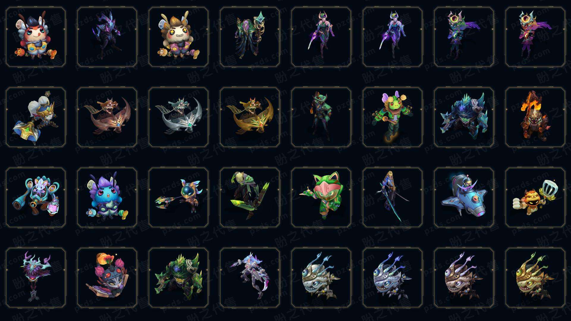571x321 pixels.
Task: Choose the green-robed mage with staff
Action: 250,37
